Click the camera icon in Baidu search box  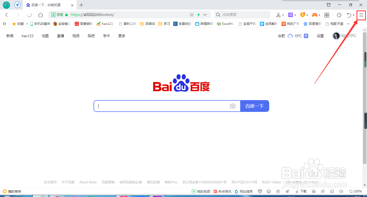coord(233,106)
